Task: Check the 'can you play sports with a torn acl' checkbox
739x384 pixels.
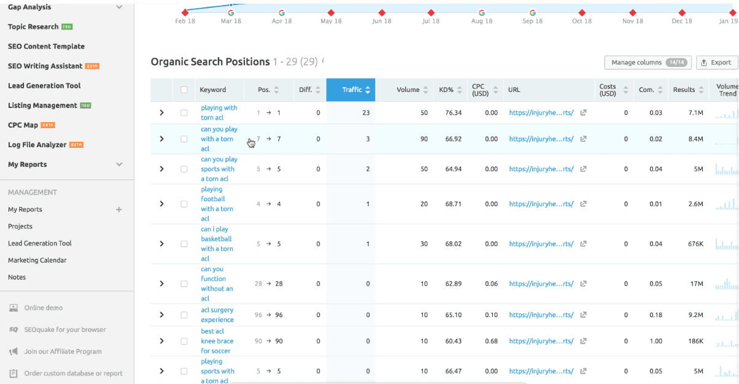Action: (184, 169)
